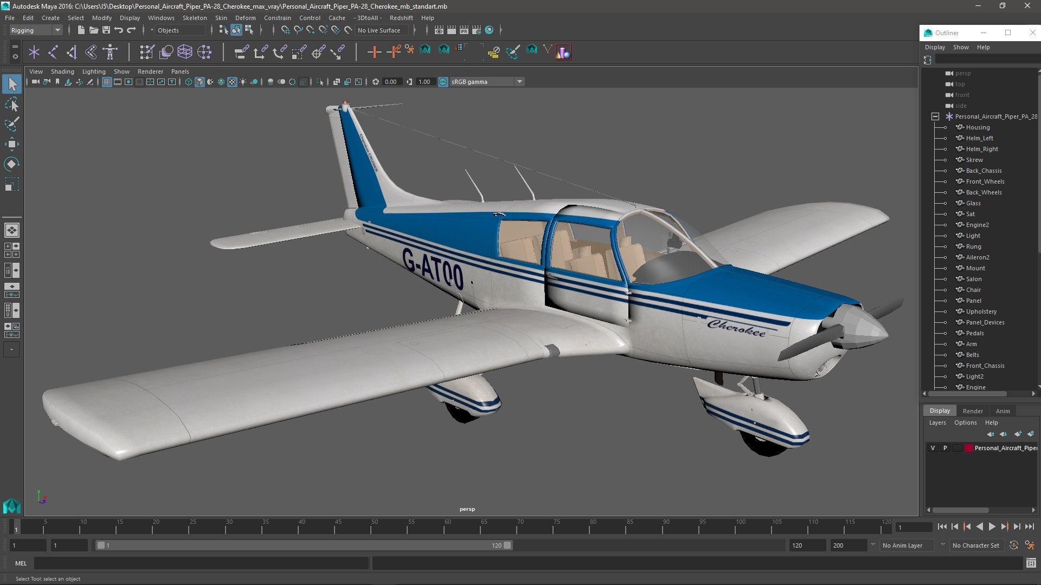Activate the Move tool
Image resolution: width=1041 pixels, height=585 pixels.
(x=12, y=144)
